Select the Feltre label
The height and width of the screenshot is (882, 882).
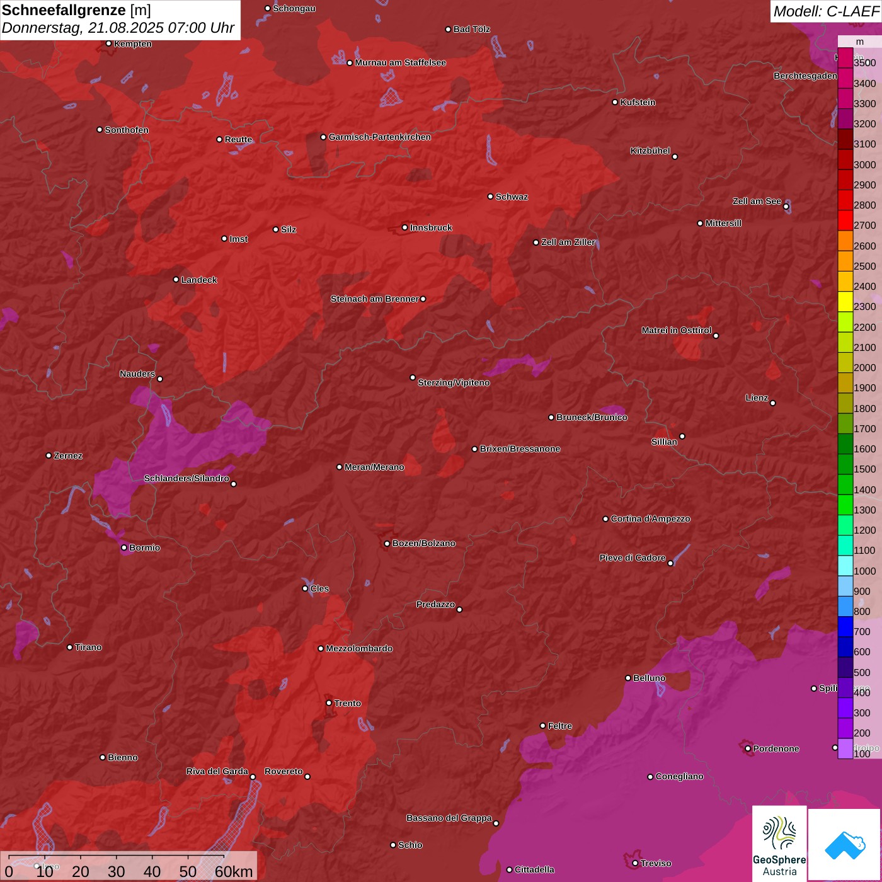coord(560,726)
